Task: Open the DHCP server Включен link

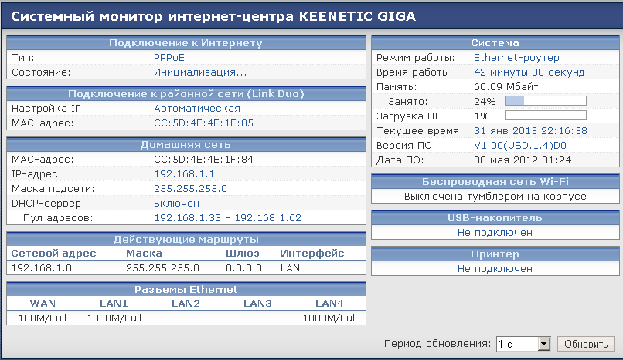Action: point(176,204)
